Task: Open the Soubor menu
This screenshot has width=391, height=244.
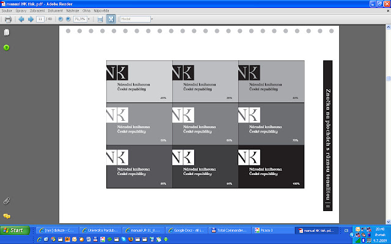Action: click(x=7, y=11)
